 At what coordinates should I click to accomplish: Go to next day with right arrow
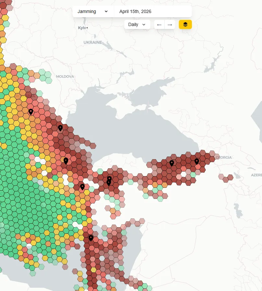pyautogui.click(x=170, y=24)
